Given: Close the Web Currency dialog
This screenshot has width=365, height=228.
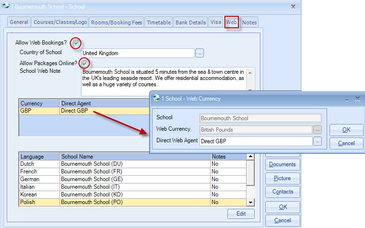Looking at the screenshot, I should pyautogui.click(x=357, y=99).
